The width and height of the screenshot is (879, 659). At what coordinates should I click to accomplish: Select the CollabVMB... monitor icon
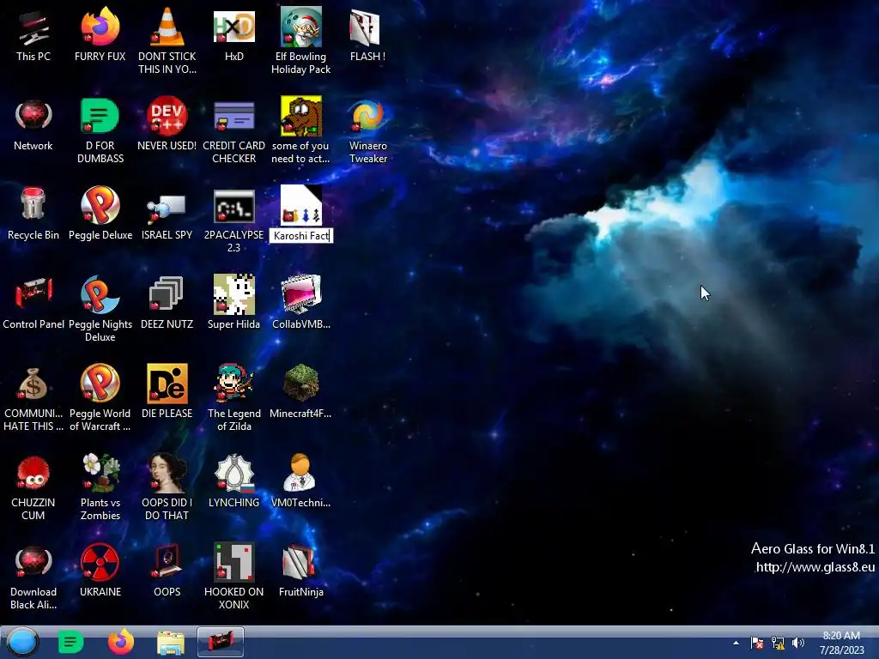click(x=301, y=303)
